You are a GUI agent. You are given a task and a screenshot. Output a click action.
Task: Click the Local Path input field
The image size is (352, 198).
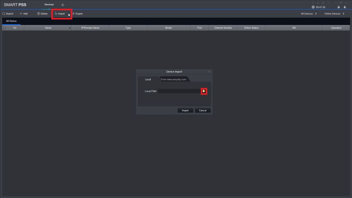179,91
